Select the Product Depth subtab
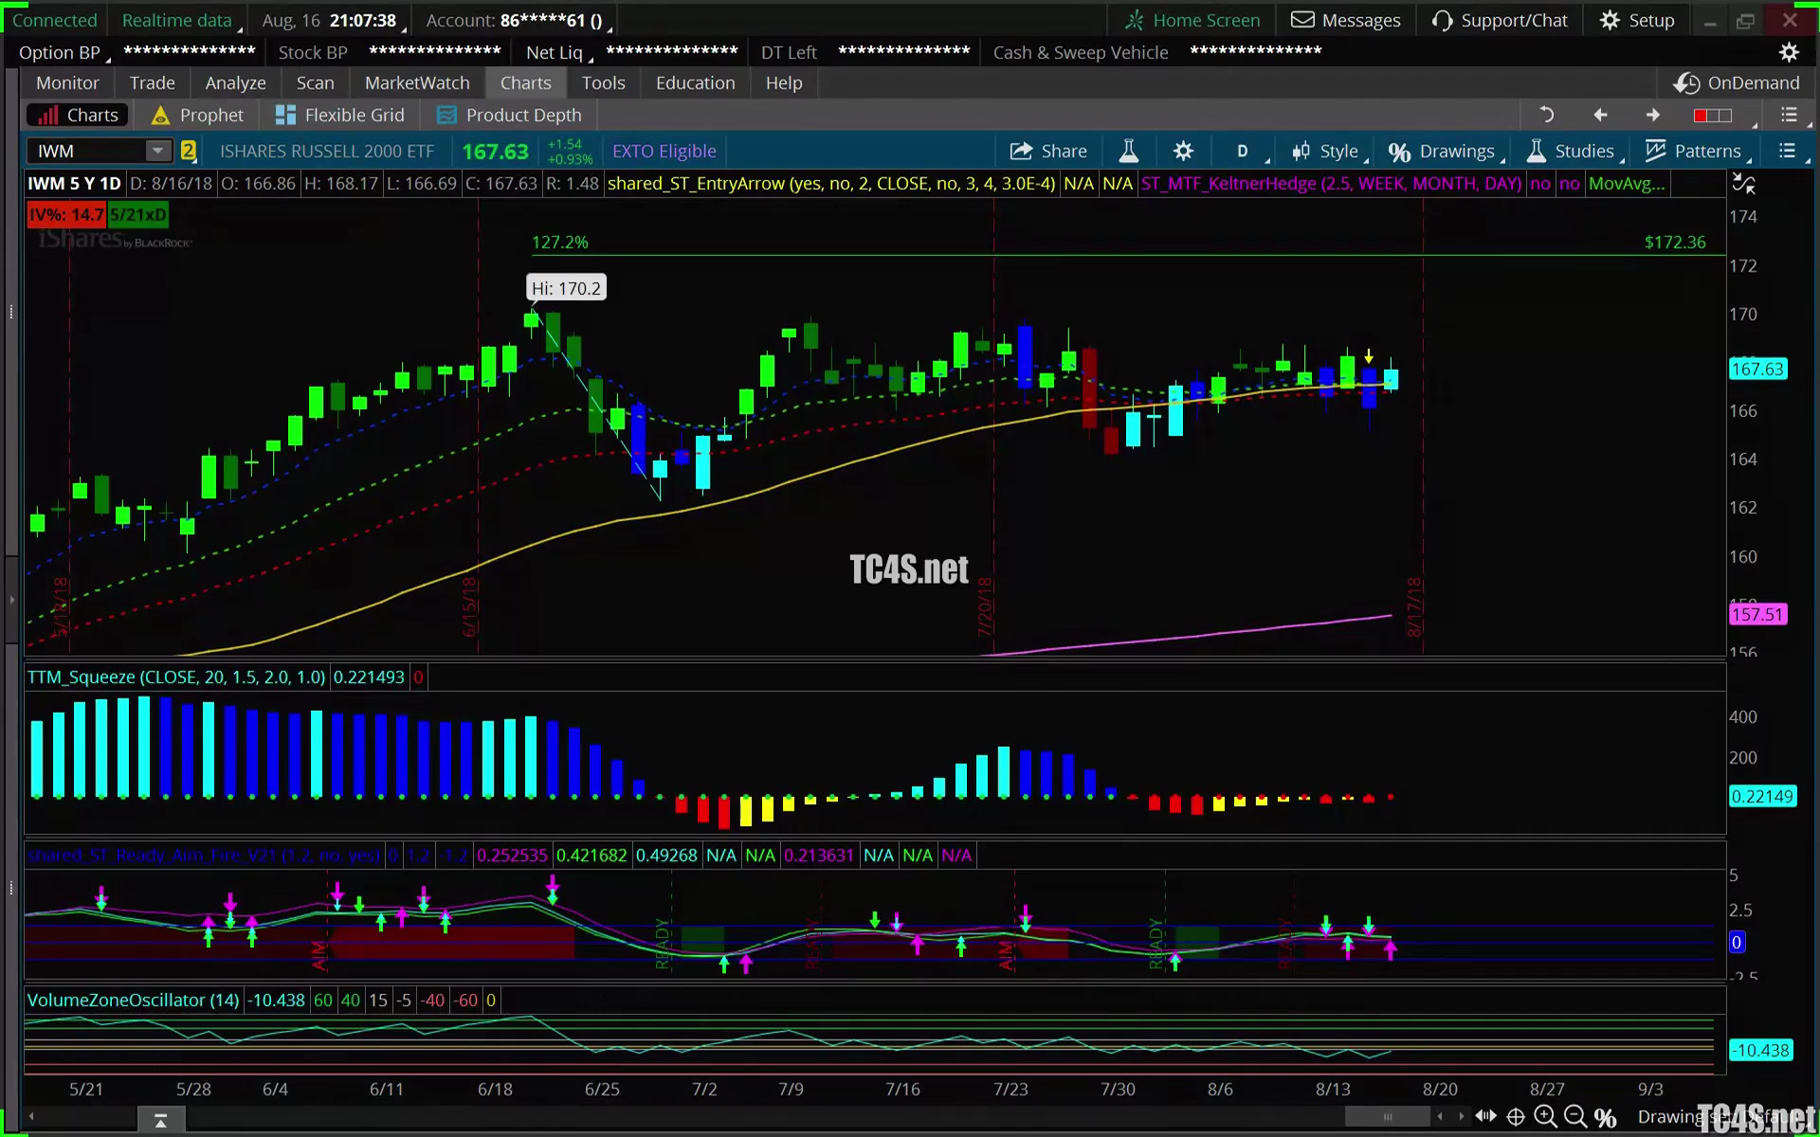The image size is (1820, 1137). tap(509, 115)
